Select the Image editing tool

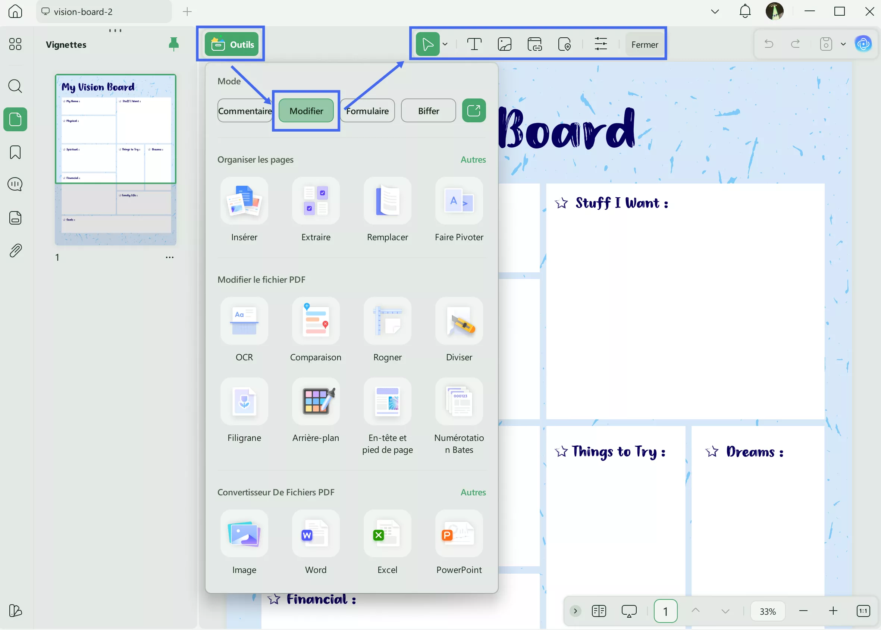pyautogui.click(x=504, y=44)
